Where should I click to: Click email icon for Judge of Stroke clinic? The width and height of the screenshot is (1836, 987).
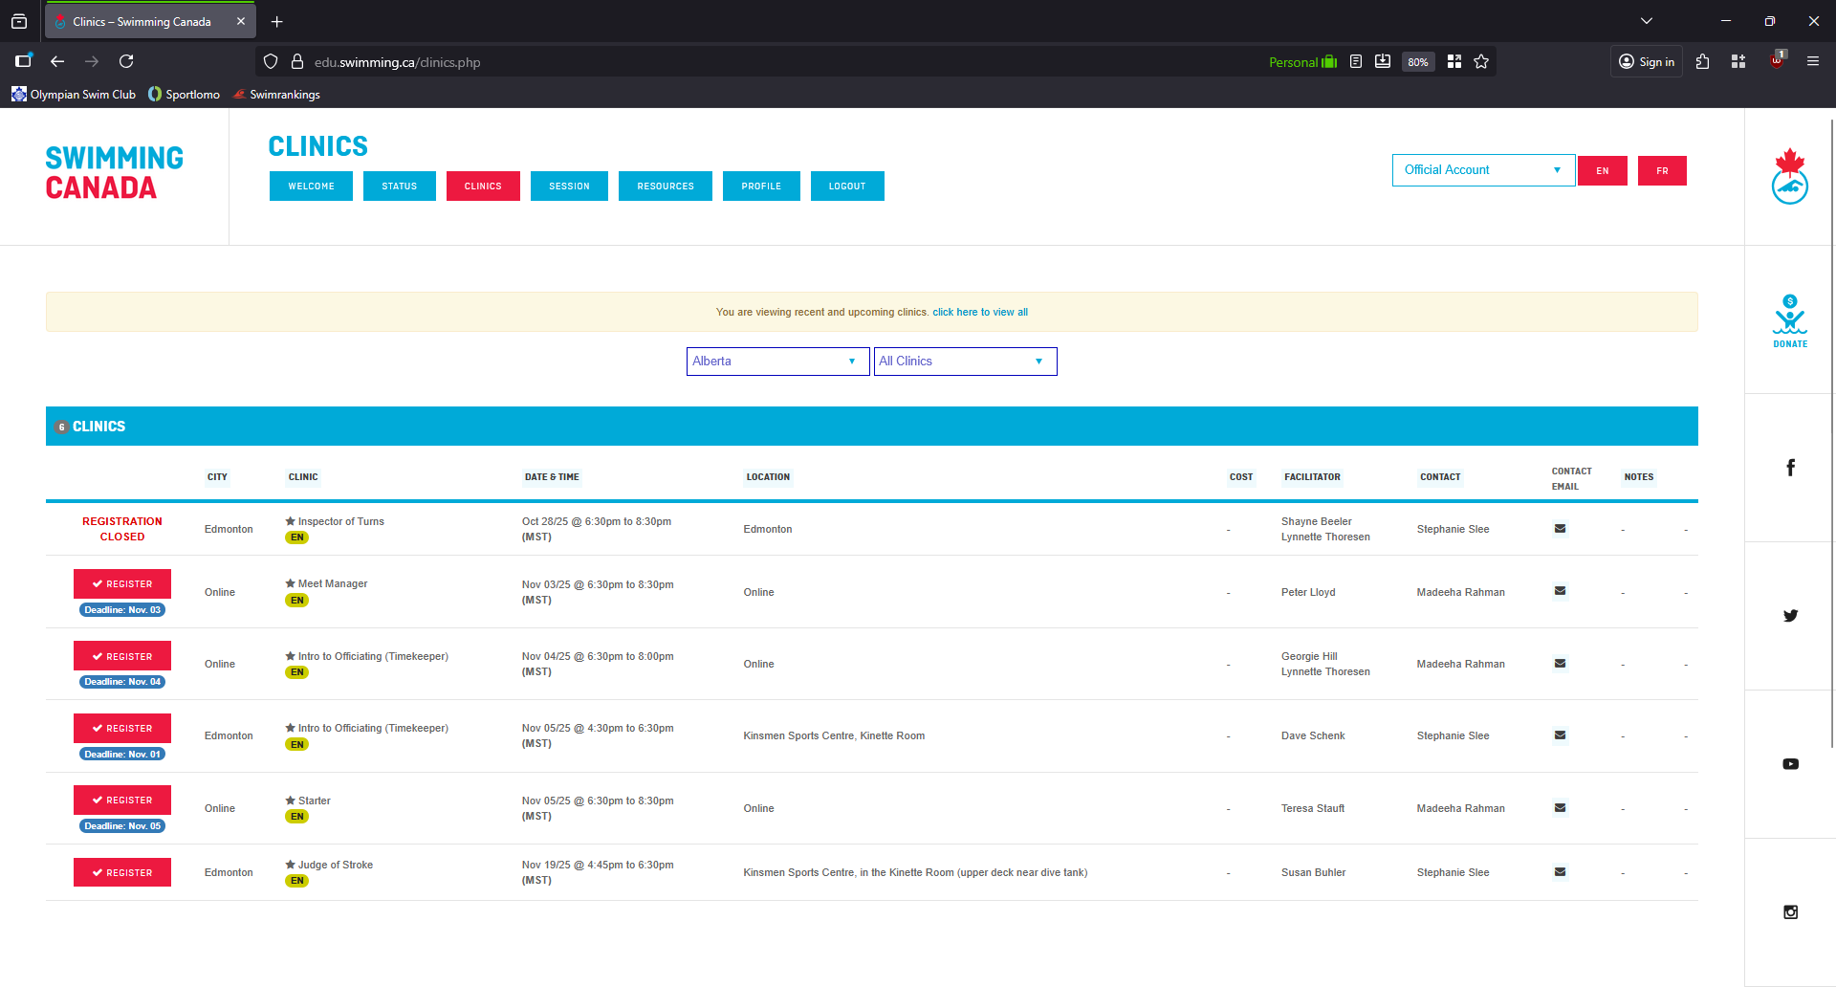coord(1560,872)
